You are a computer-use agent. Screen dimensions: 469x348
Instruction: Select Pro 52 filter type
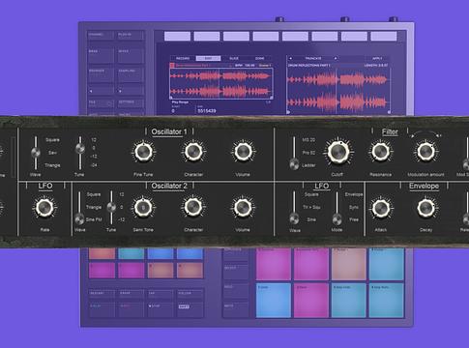click(308, 153)
